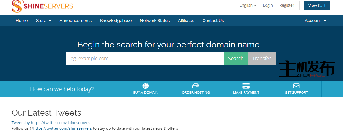Check the Network Status page
The image size is (343, 137).
point(155,21)
